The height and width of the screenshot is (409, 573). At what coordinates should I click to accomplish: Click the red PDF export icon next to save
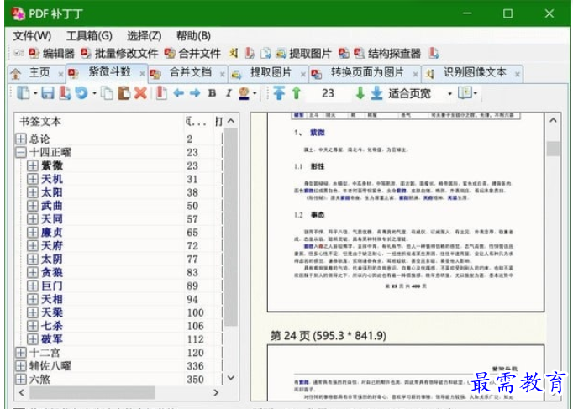(66, 93)
